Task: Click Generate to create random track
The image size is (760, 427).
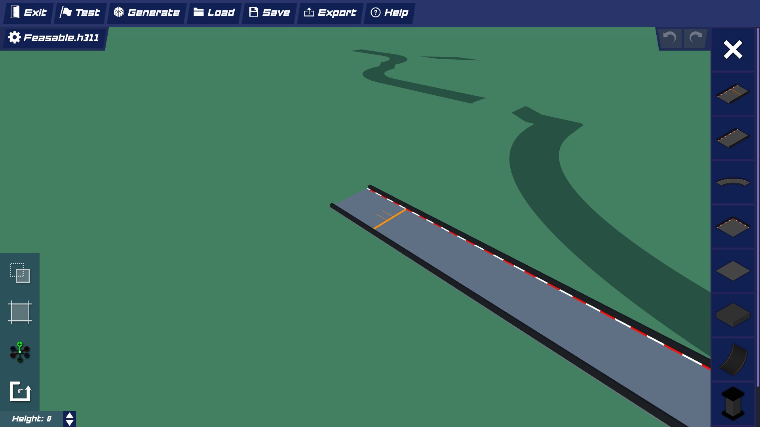Action: 146,13
